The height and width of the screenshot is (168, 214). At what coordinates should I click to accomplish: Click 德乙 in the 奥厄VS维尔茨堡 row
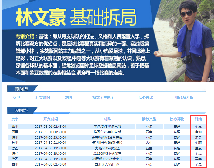[x=15, y=148]
